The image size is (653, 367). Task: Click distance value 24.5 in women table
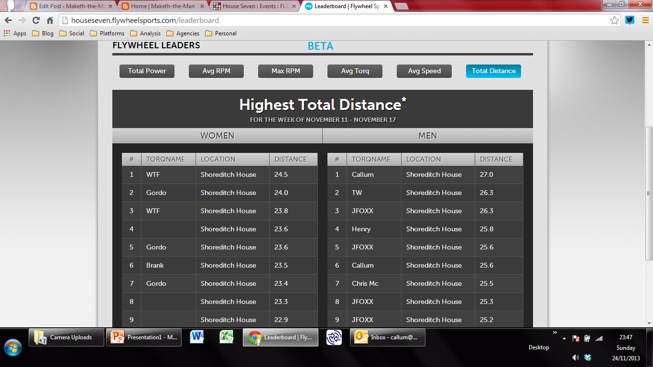pos(281,174)
